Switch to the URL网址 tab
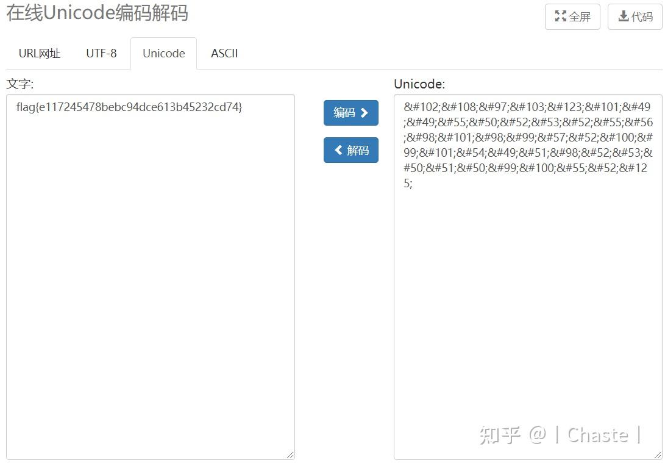The image size is (665, 463). (x=38, y=54)
